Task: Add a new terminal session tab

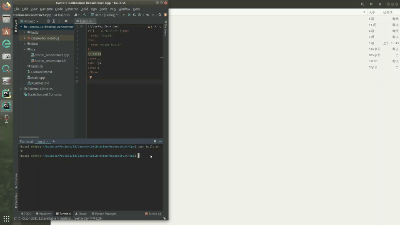Action: pyautogui.click(x=54, y=141)
